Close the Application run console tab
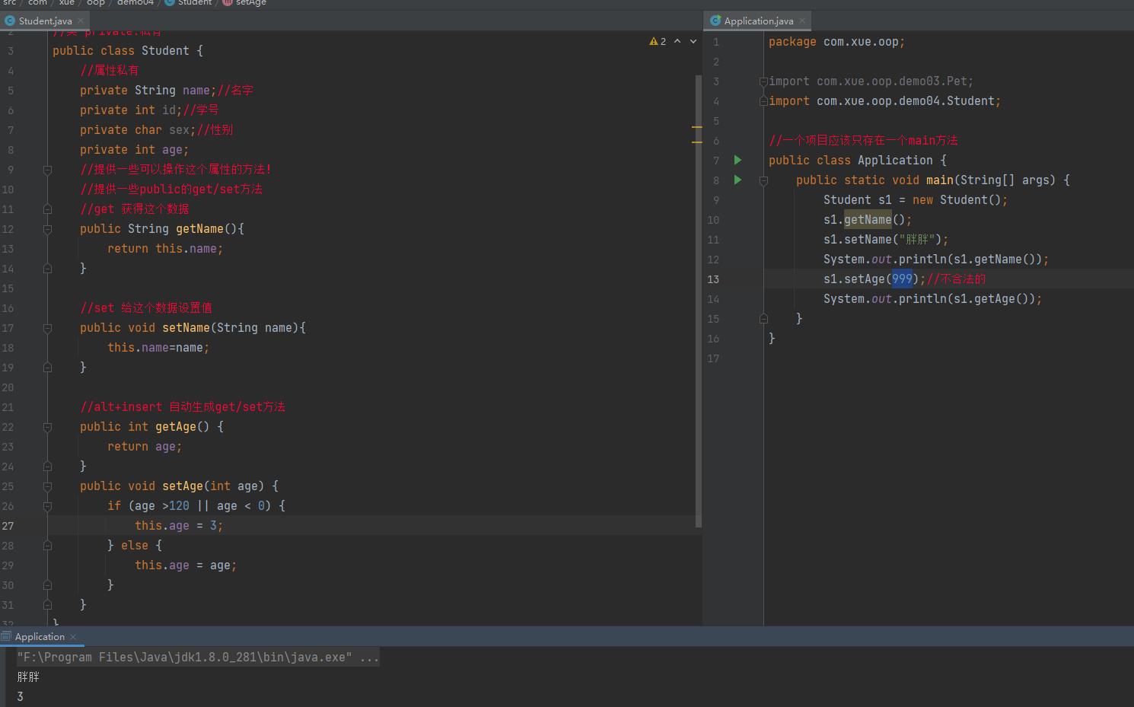The height and width of the screenshot is (707, 1134). (x=73, y=637)
